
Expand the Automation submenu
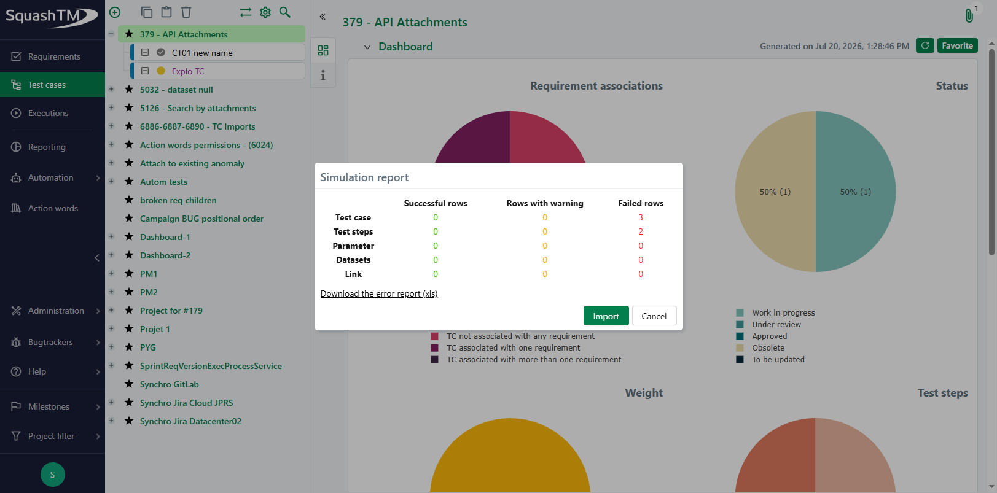click(98, 177)
